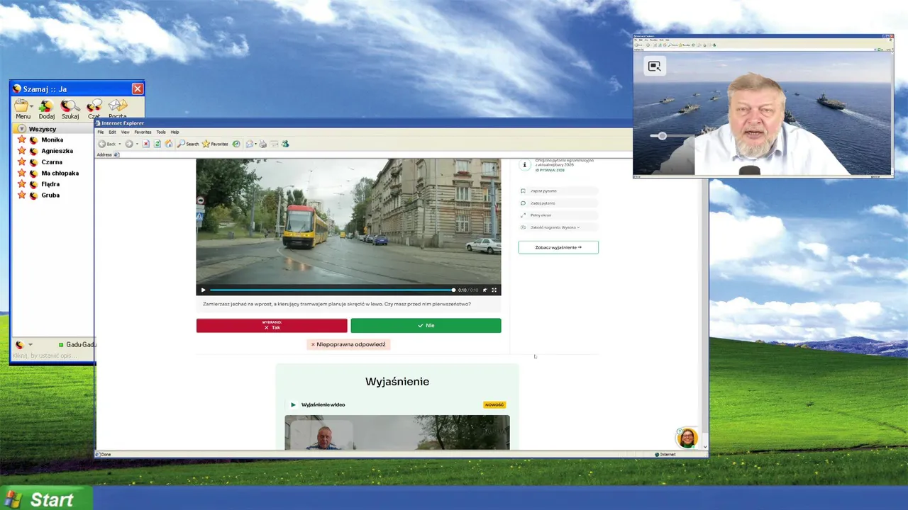This screenshot has width=908, height=510.
Task: Click the star icon next to Monika
Action: [x=21, y=140]
